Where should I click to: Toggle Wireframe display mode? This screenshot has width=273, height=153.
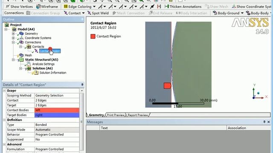coord(47,7)
